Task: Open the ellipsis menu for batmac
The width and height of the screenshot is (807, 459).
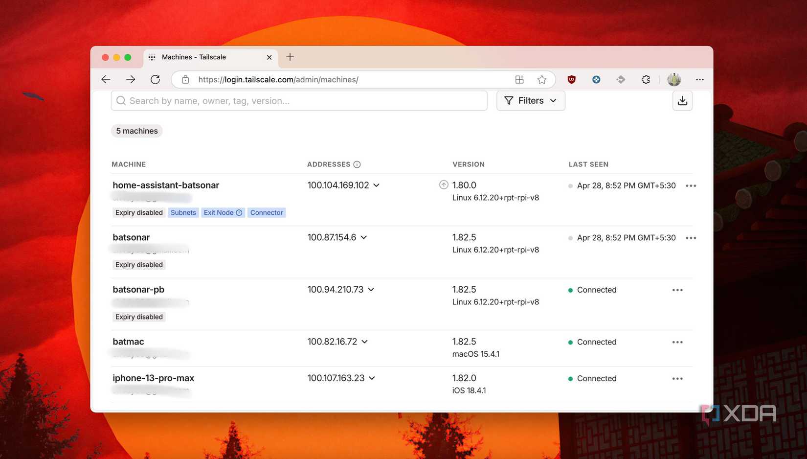Action: coord(677,342)
